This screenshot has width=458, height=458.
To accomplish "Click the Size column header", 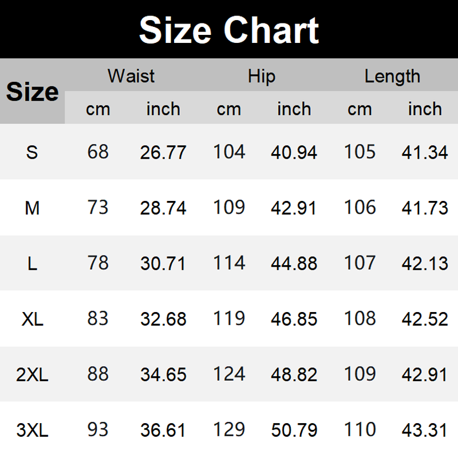I will click(32, 92).
